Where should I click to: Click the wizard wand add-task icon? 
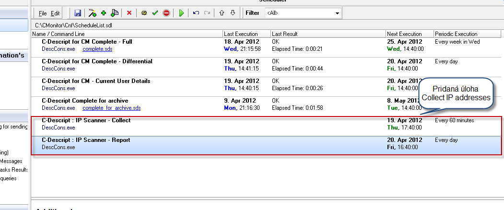pos(92,13)
